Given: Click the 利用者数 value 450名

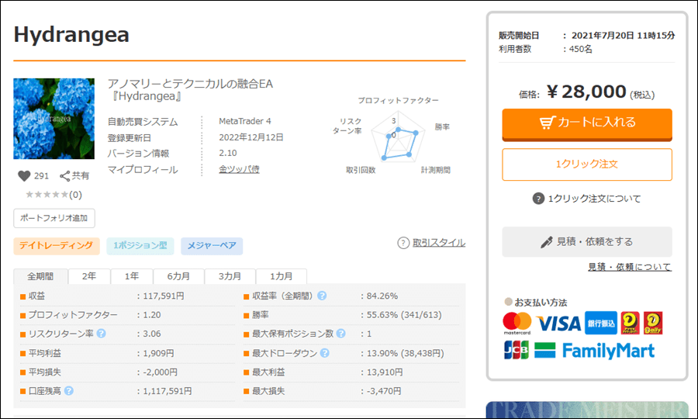Looking at the screenshot, I should (580, 49).
